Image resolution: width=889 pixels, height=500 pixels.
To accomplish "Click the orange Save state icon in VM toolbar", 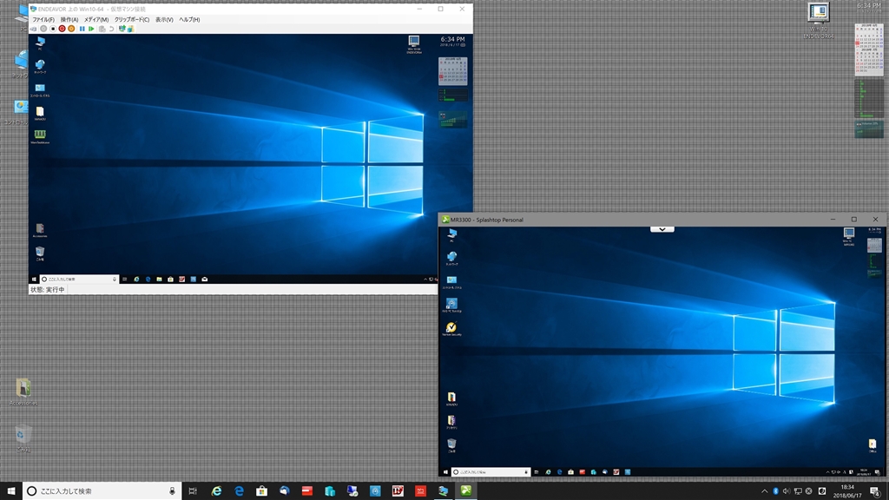I will pos(72,29).
